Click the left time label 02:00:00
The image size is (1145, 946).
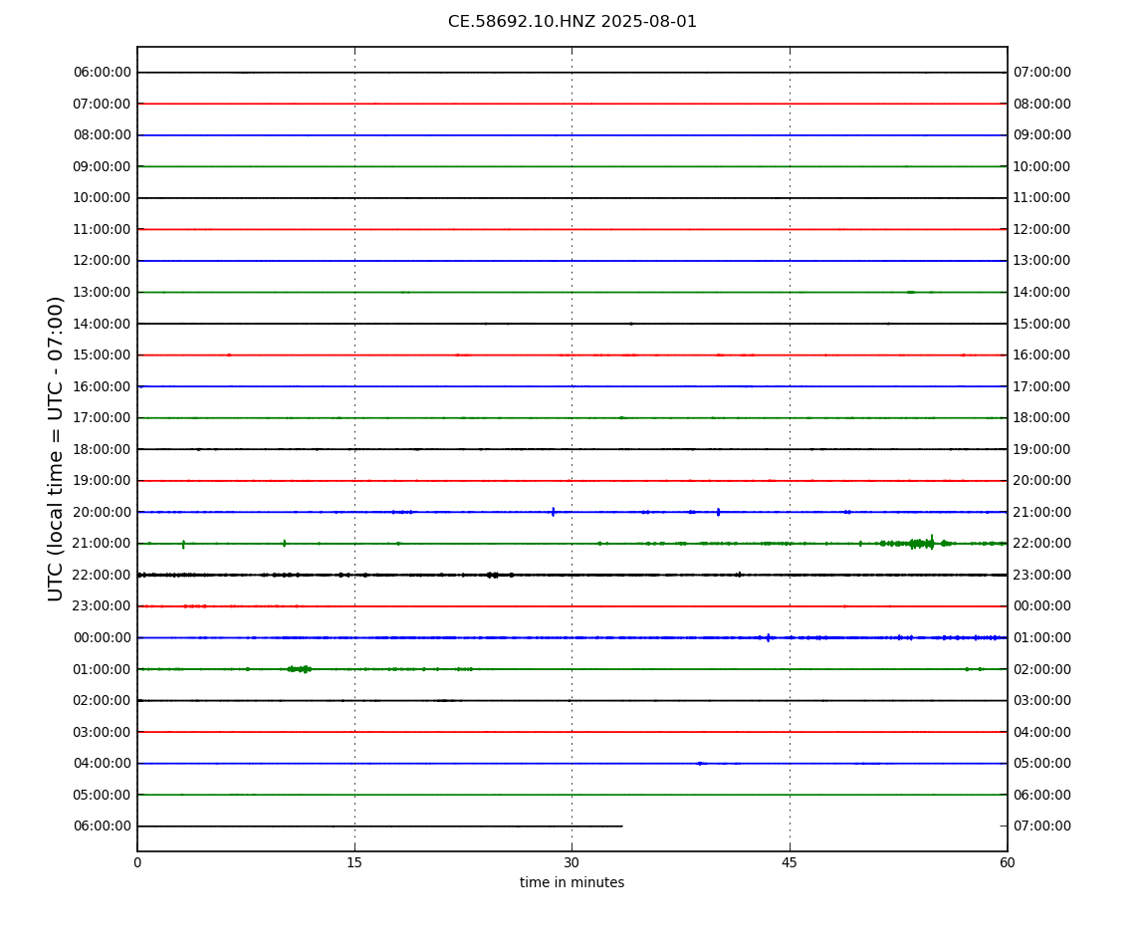[103, 701]
